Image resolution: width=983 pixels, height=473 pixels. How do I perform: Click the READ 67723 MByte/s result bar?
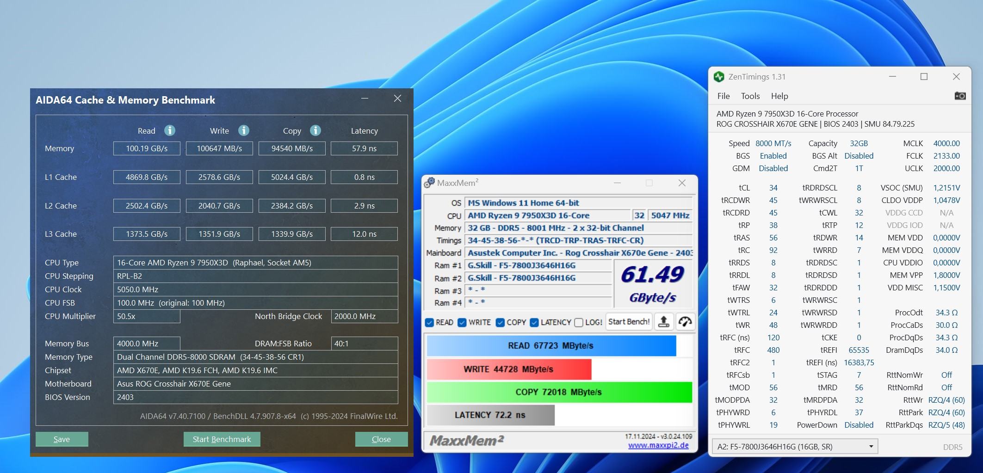[x=551, y=346]
